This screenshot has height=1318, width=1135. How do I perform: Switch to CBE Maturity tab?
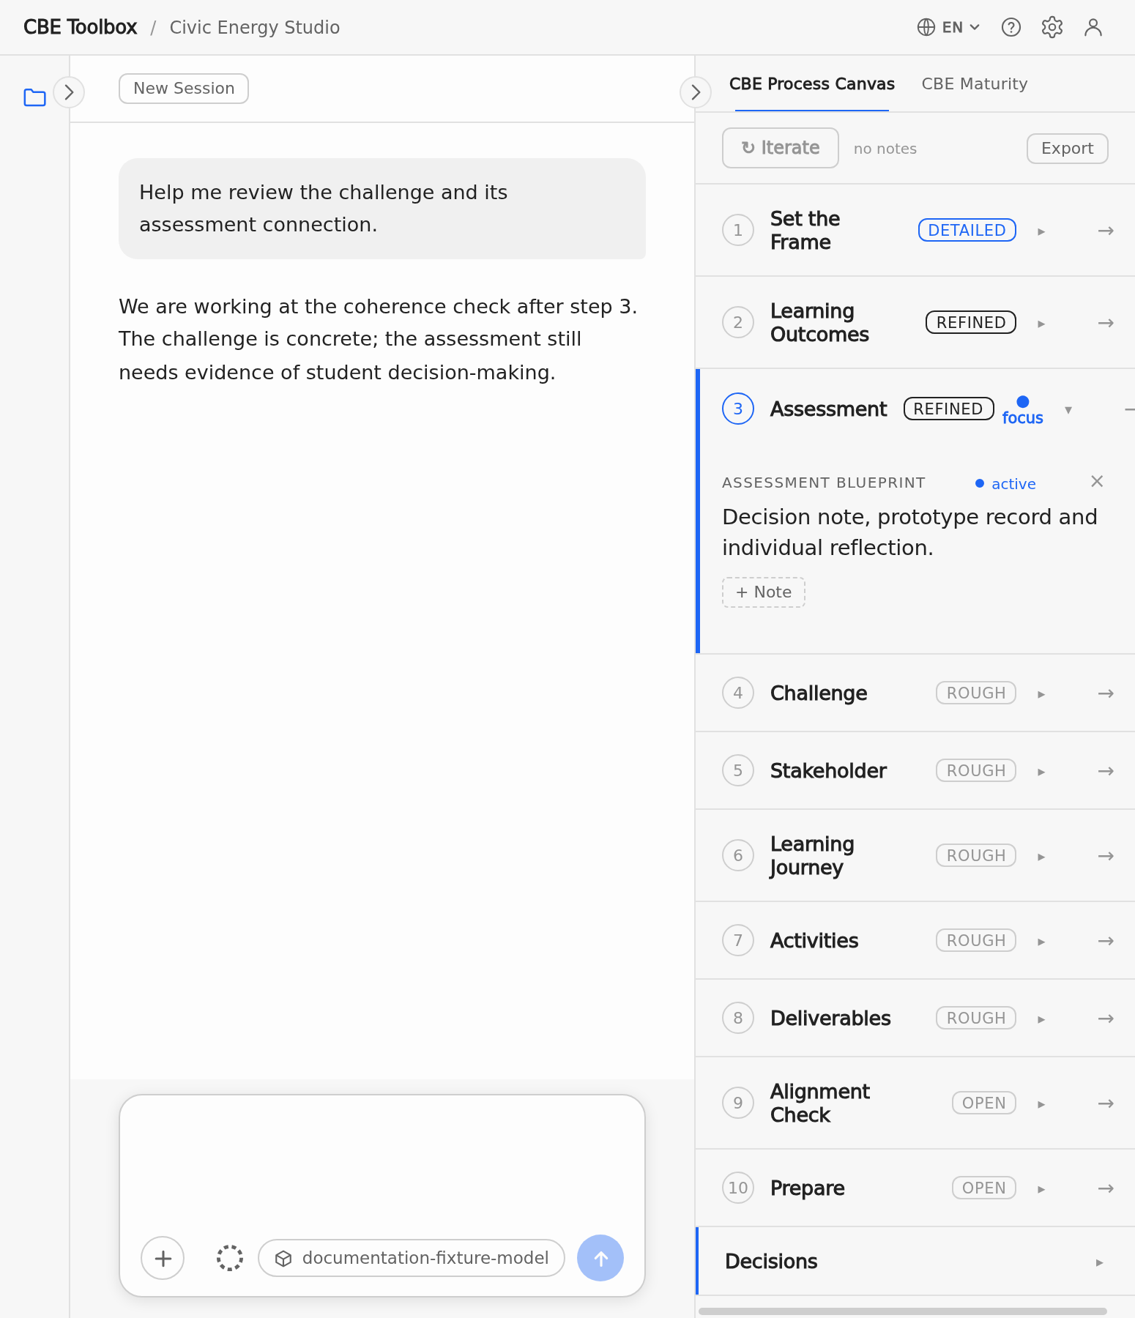pyautogui.click(x=974, y=83)
